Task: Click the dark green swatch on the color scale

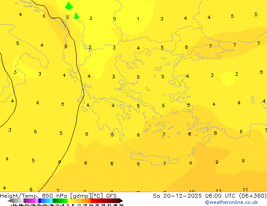Action: coord(54,201)
